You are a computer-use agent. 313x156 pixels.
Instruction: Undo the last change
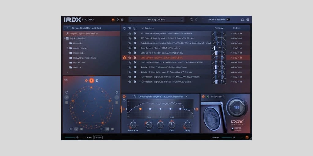pos(191,19)
